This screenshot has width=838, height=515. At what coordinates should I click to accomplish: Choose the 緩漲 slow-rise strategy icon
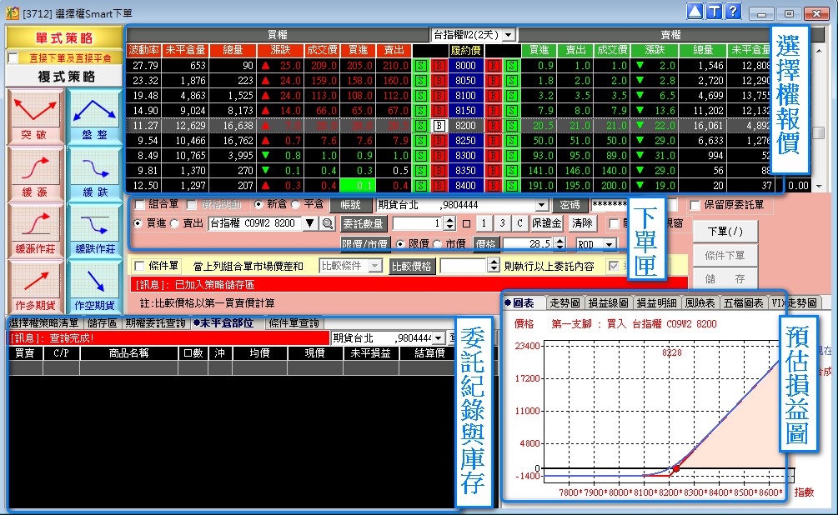pyautogui.click(x=35, y=174)
